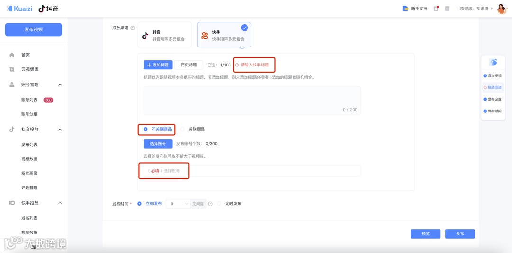Choose the 立即发布 radio option
The width and height of the screenshot is (512, 253).
click(139, 203)
